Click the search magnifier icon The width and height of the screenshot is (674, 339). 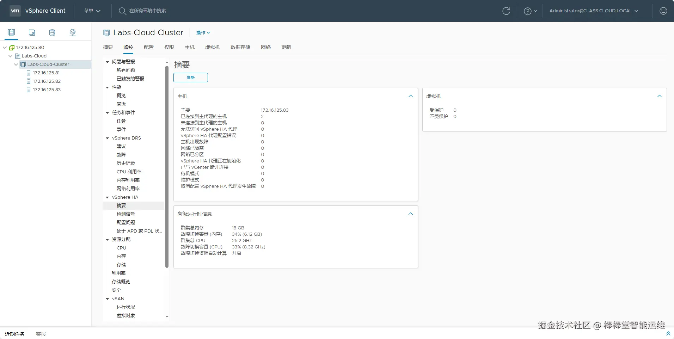(x=122, y=11)
